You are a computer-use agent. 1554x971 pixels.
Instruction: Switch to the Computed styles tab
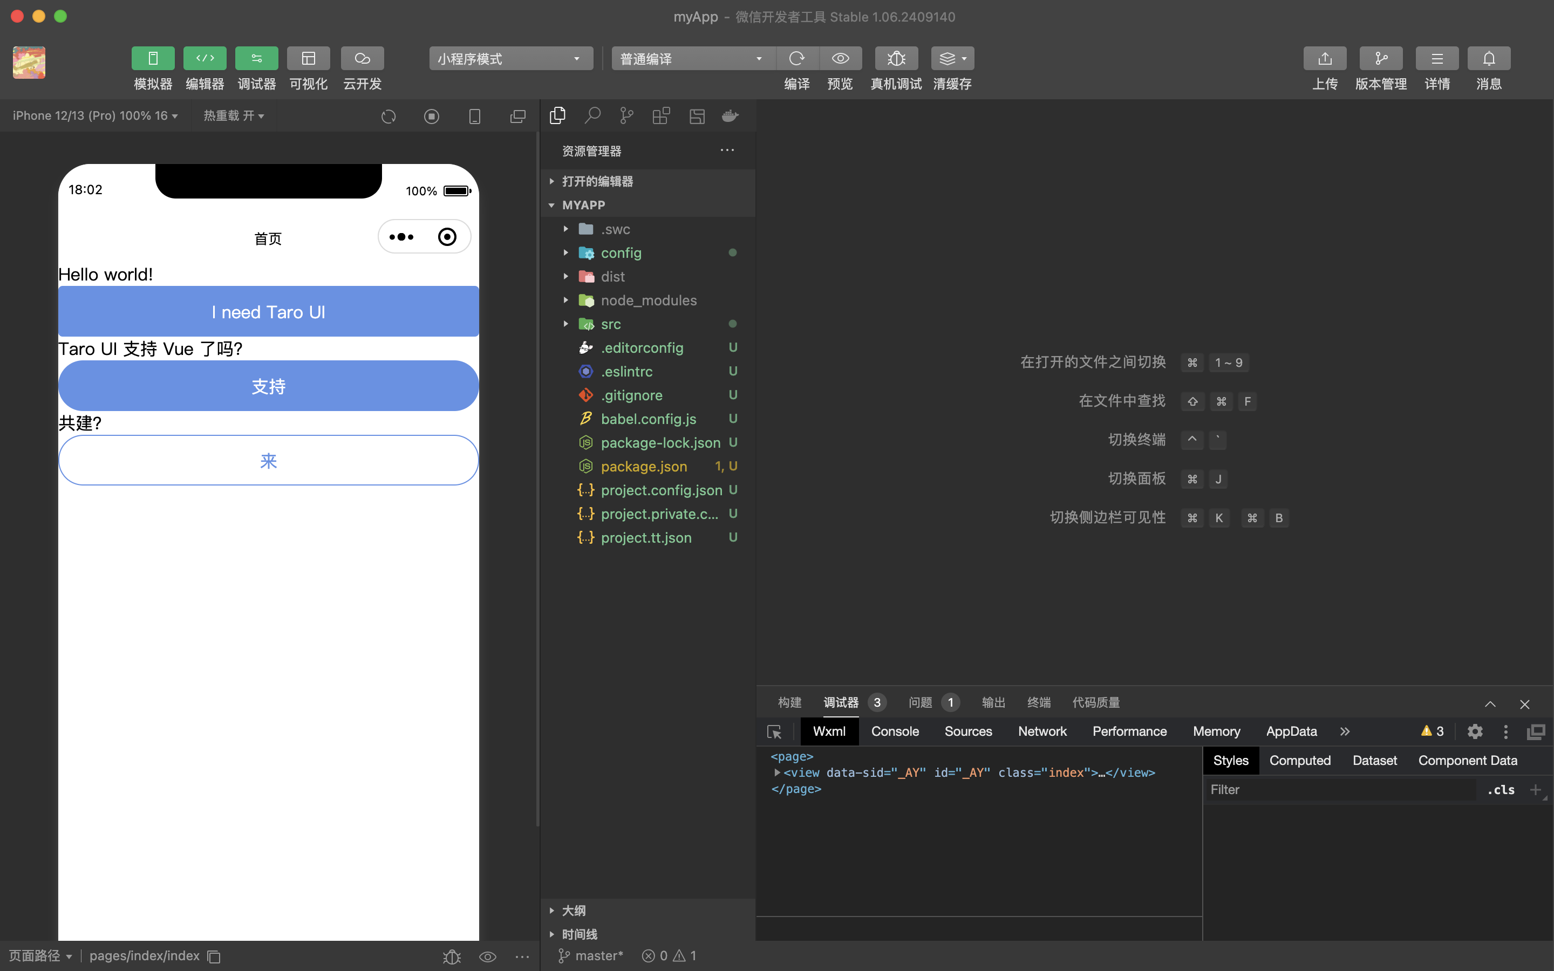point(1300,761)
